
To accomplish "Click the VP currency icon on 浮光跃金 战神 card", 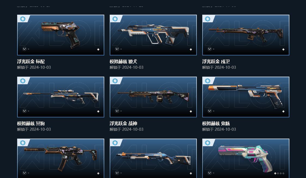I will pos(117,111).
